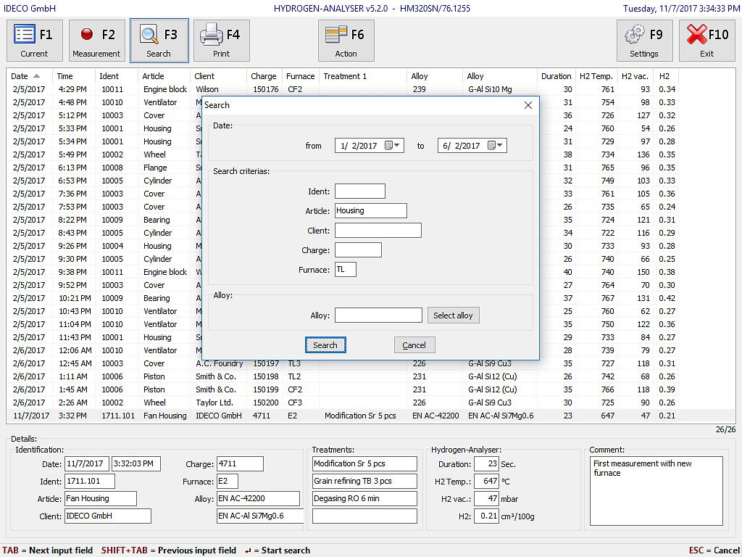This screenshot has width=742, height=557.
Task: Close the Search dialog with X
Action: coord(528,105)
